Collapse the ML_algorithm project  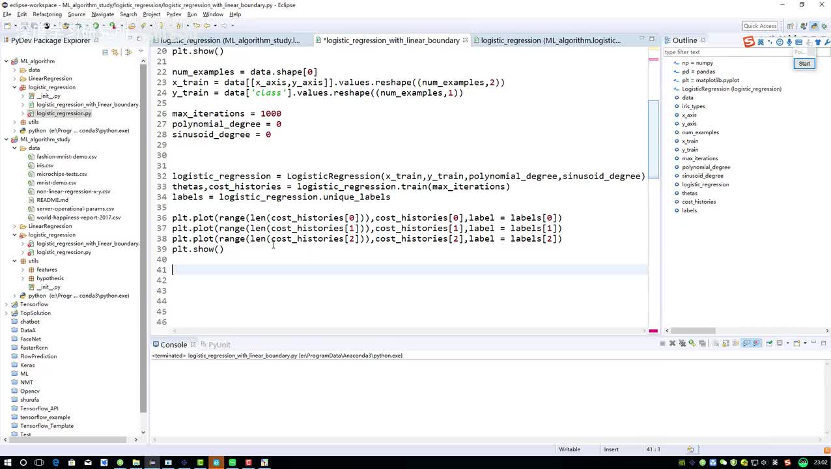(7, 61)
